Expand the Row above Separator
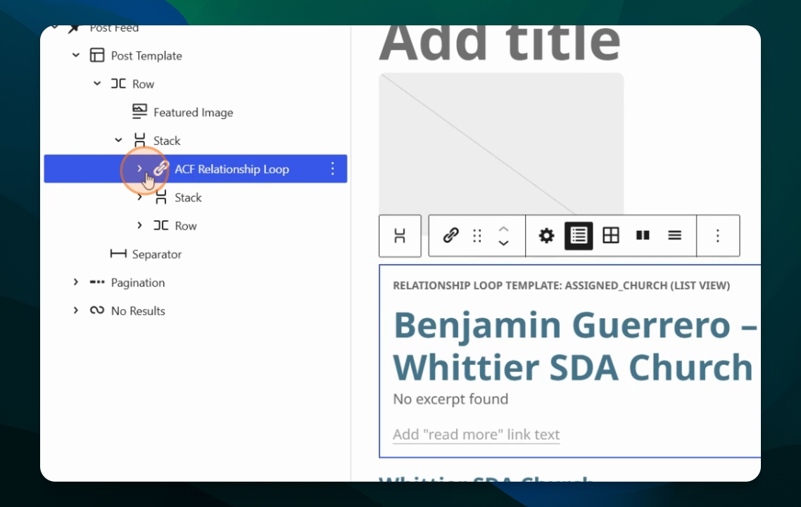Screen dimensions: 801x507 point(139,225)
